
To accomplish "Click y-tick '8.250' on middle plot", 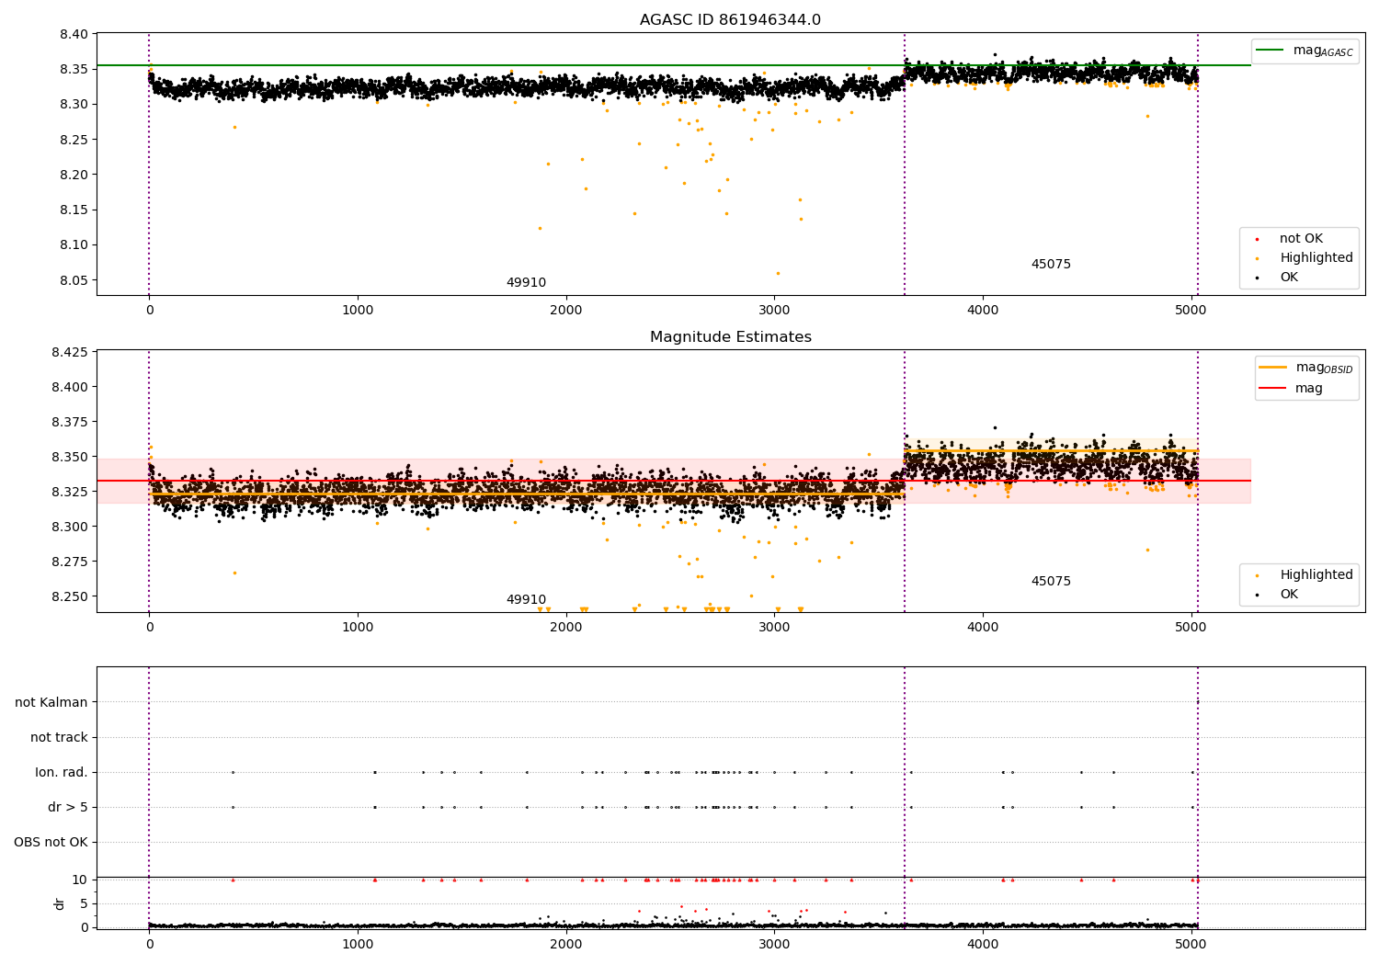I will (x=70, y=597).
